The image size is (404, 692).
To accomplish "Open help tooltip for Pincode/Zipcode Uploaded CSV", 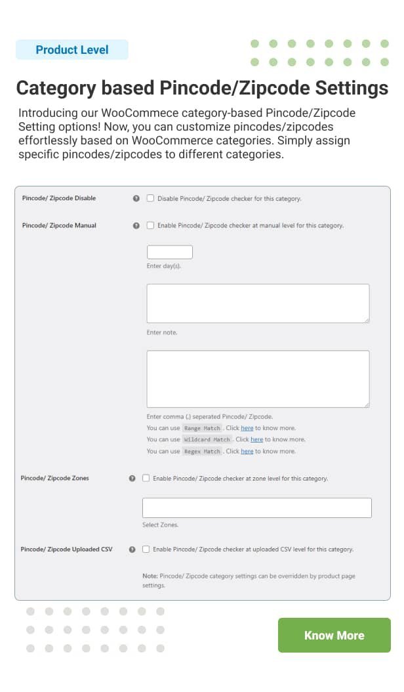I will [132, 549].
